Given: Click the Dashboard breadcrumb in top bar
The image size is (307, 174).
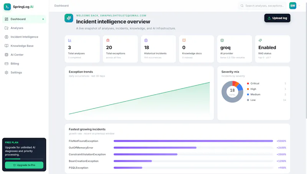Looking at the screenshot, I should (x=61, y=6).
